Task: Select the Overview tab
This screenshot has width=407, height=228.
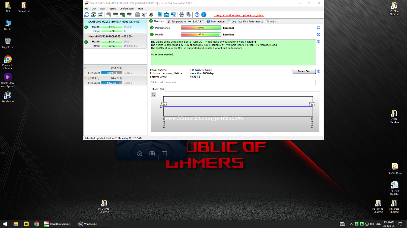Action: coord(157,21)
